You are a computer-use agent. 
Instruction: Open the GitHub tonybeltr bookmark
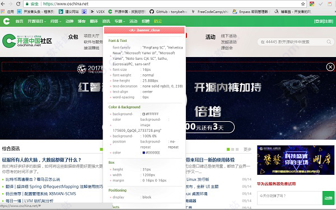coord(168,12)
